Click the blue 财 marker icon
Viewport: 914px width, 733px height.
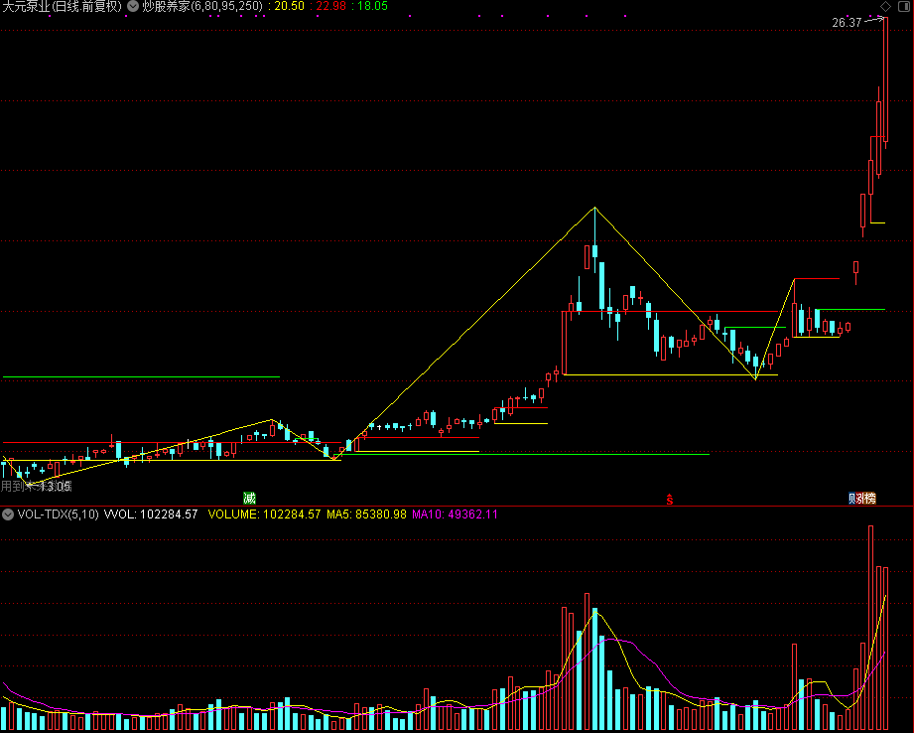[851, 498]
